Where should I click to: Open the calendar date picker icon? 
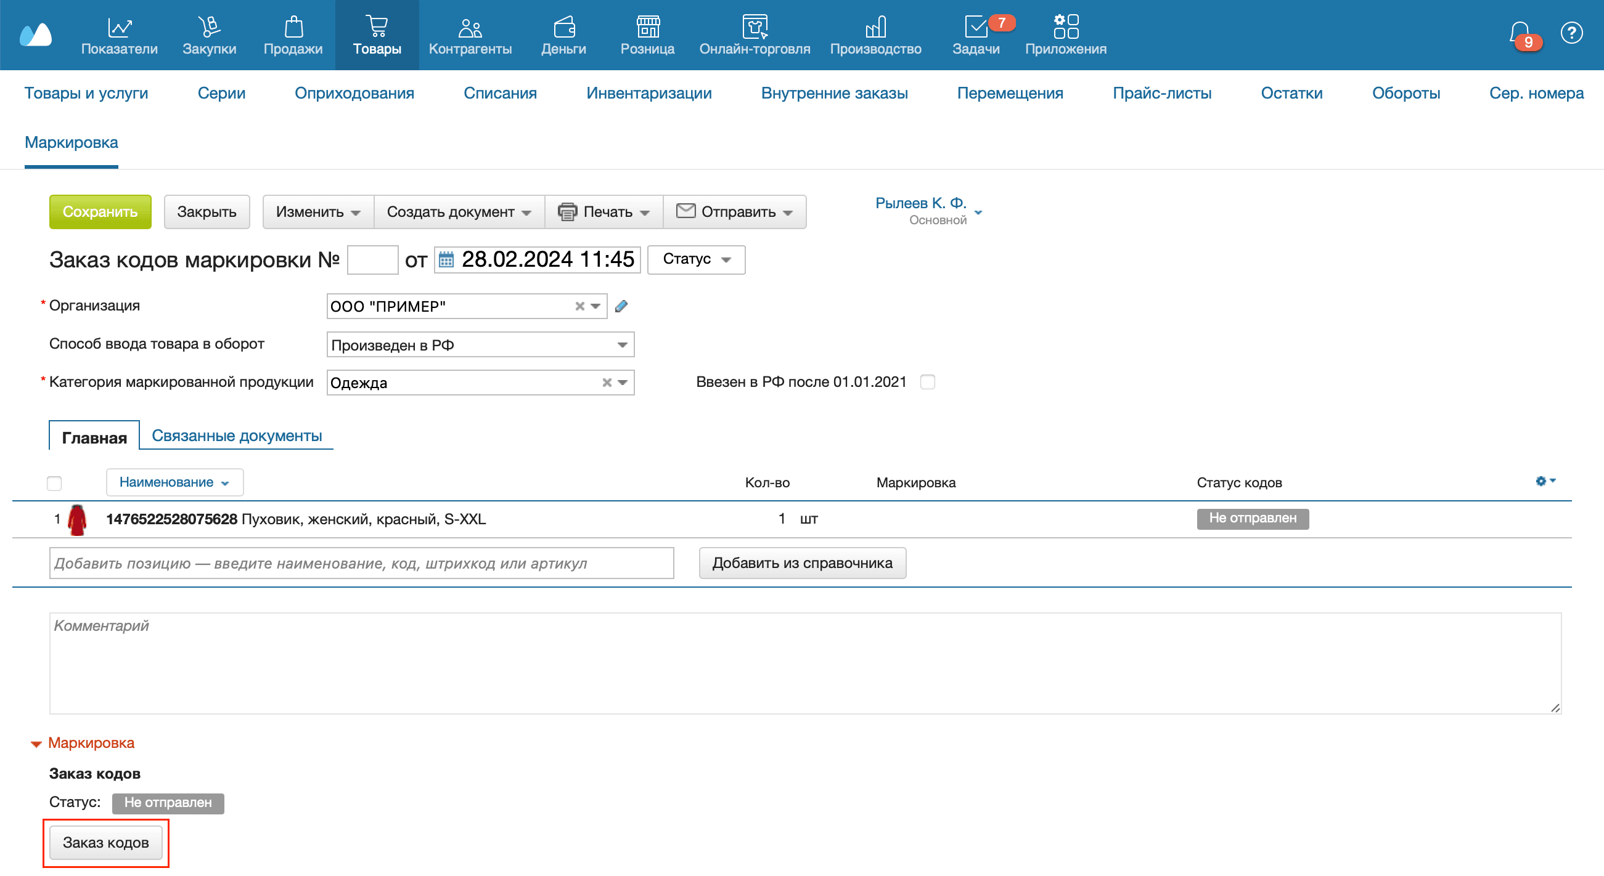click(x=446, y=259)
